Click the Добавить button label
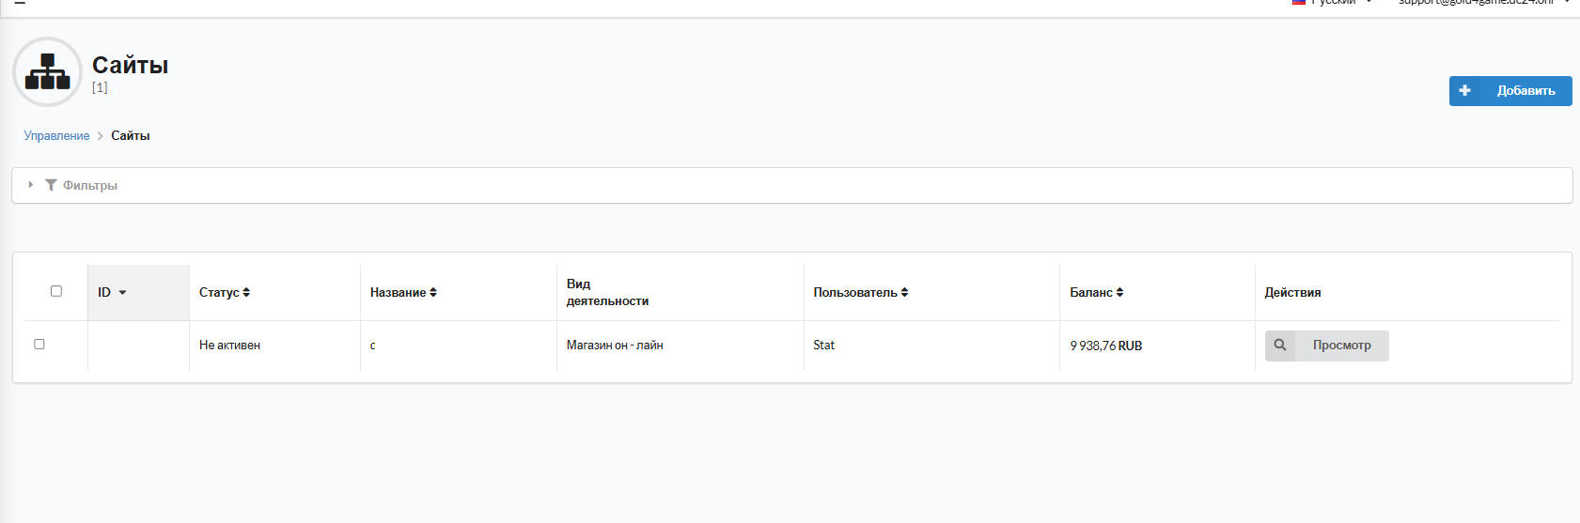The image size is (1580, 523). (x=1525, y=91)
